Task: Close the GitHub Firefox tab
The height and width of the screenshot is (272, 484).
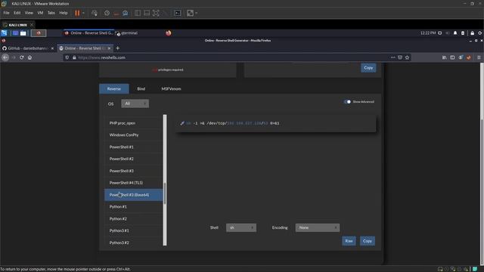Action: [x=52, y=48]
